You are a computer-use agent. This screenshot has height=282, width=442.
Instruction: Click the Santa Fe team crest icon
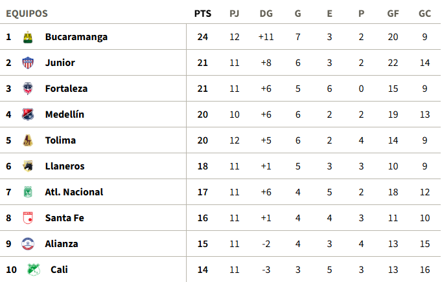[27, 218]
